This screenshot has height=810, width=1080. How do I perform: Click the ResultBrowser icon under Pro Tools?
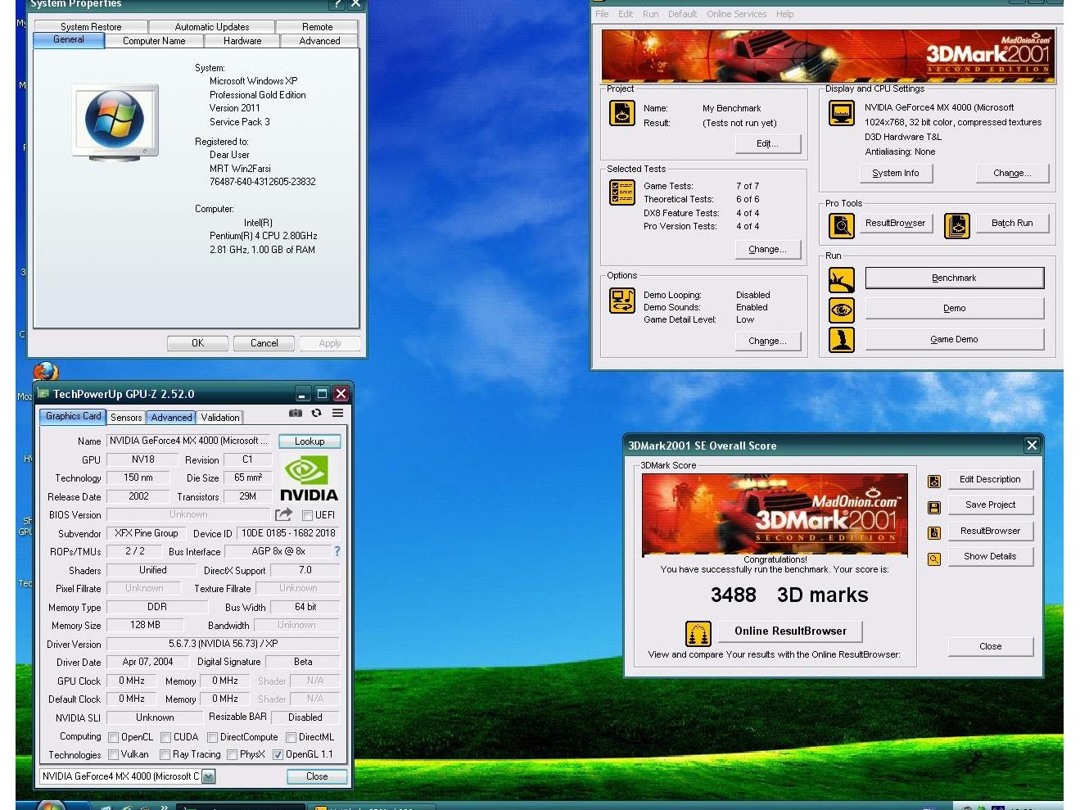[841, 225]
